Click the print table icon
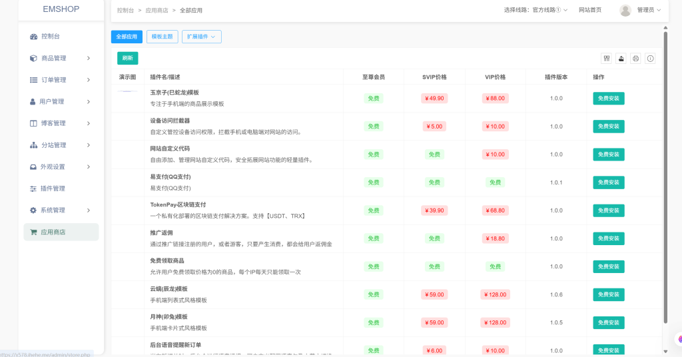The width and height of the screenshot is (682, 357). point(635,58)
